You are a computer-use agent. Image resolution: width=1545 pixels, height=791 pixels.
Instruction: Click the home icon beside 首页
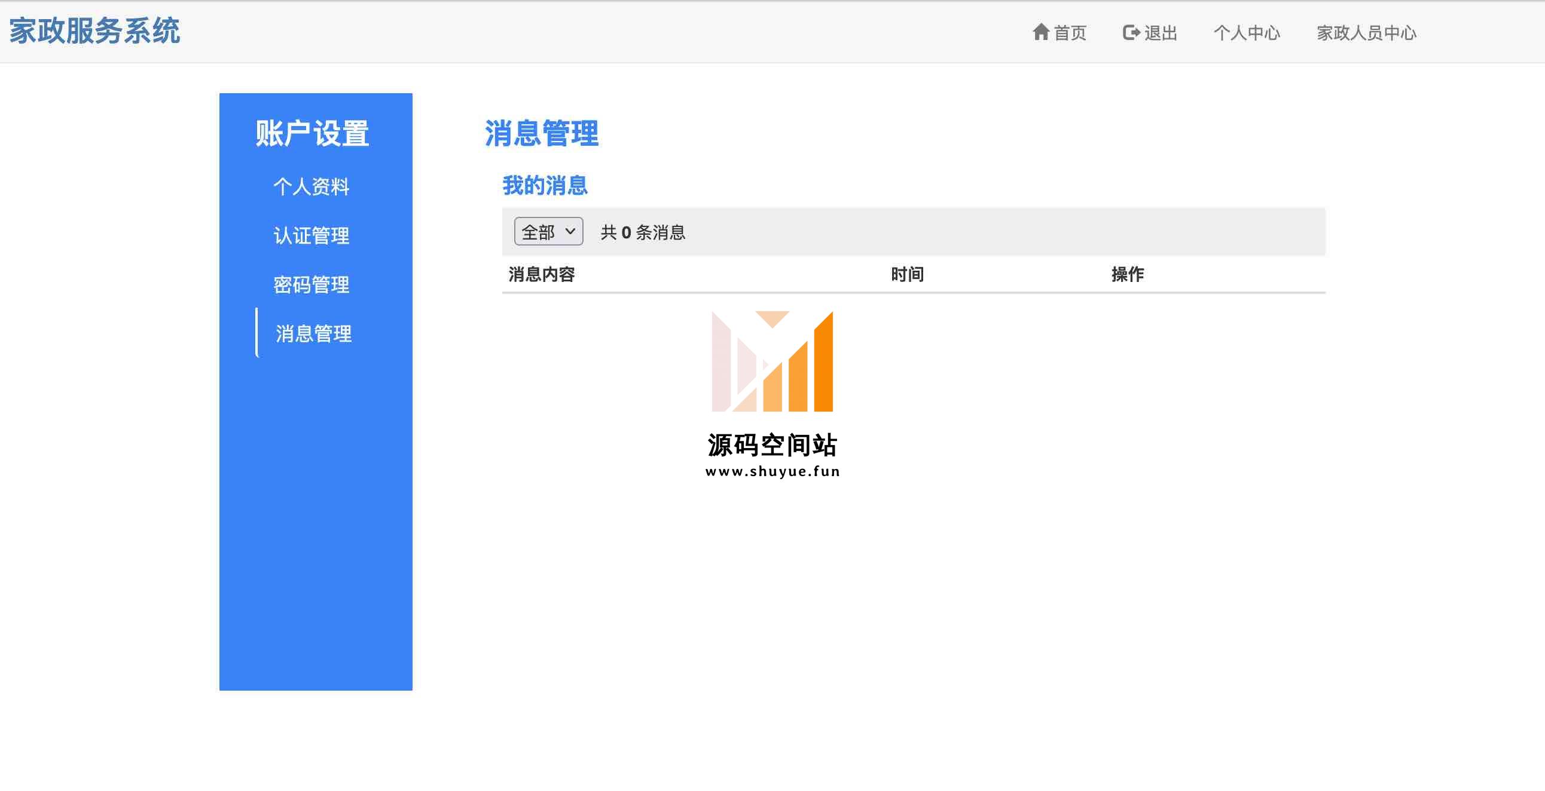coord(1040,32)
